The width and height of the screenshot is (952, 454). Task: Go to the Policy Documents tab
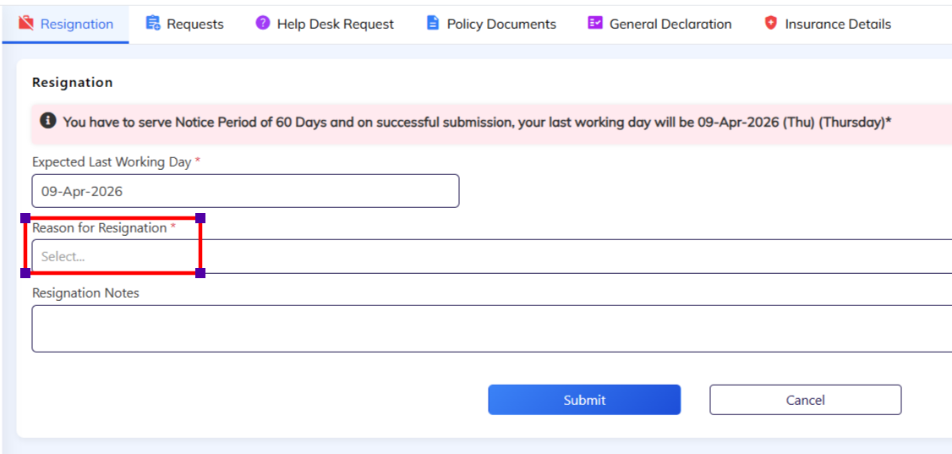coord(501,24)
